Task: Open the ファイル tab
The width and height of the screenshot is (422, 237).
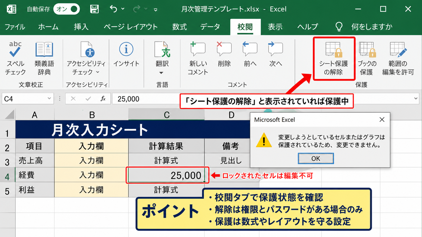Action: tap(15, 27)
